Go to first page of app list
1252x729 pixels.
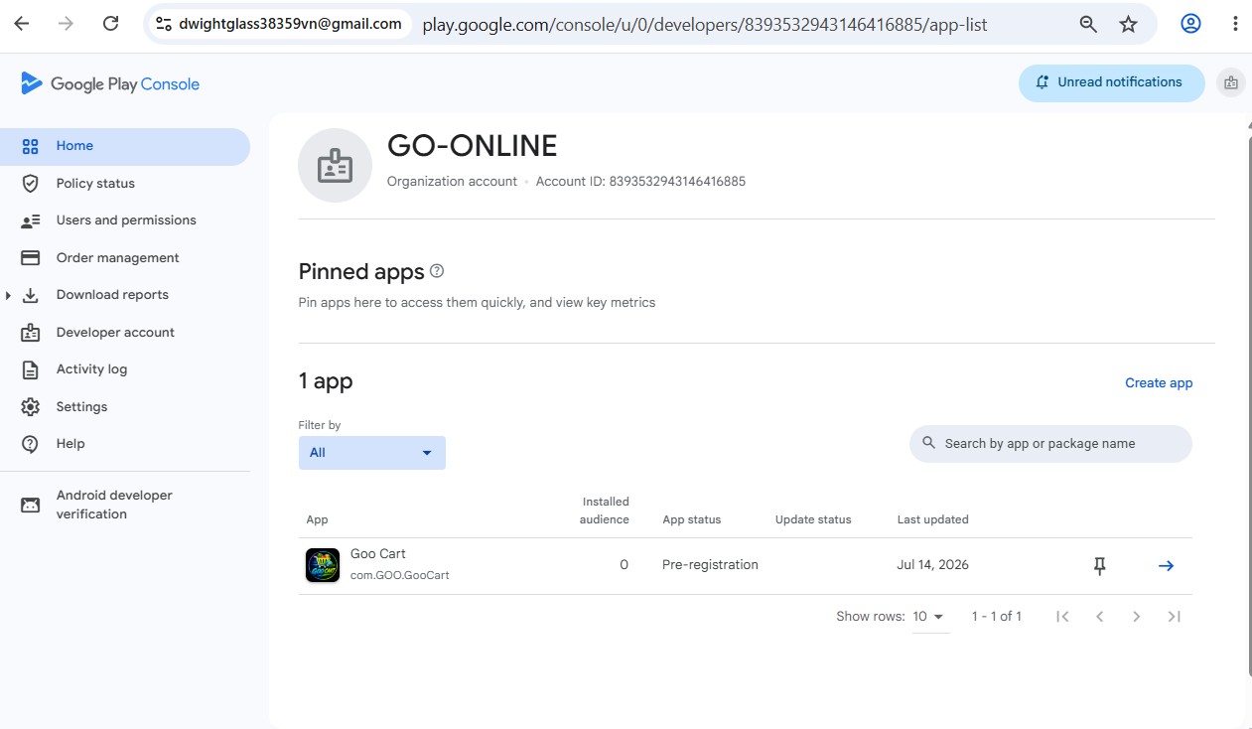1062,617
